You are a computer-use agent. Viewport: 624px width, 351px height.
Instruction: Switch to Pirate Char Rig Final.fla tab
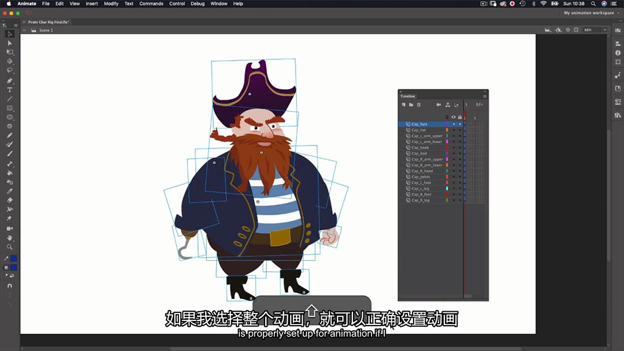tap(49, 23)
